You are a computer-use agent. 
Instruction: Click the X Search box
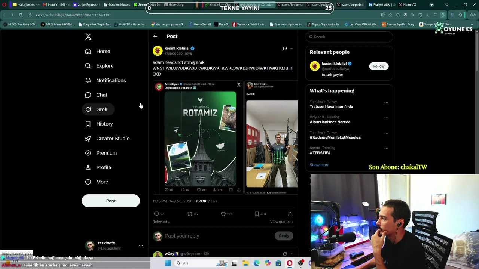[x=349, y=37]
